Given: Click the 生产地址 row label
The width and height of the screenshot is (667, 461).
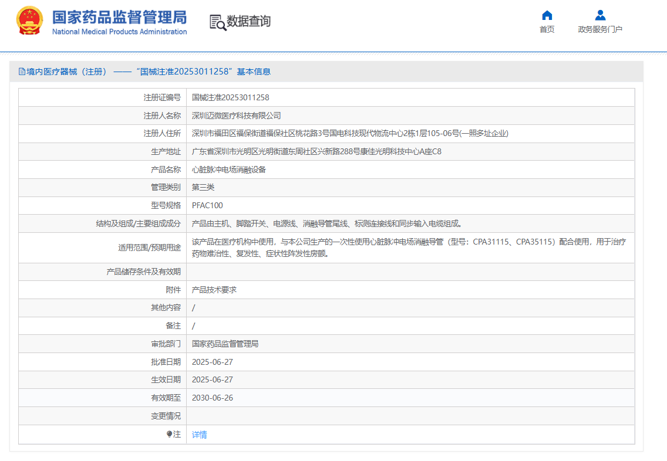Looking at the screenshot, I should [x=166, y=152].
